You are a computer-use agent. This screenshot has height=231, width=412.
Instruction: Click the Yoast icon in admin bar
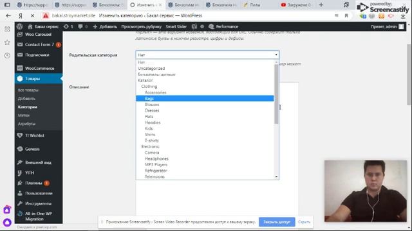(x=194, y=26)
